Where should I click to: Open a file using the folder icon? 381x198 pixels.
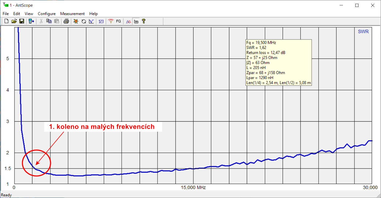pyautogui.click(x=14, y=21)
